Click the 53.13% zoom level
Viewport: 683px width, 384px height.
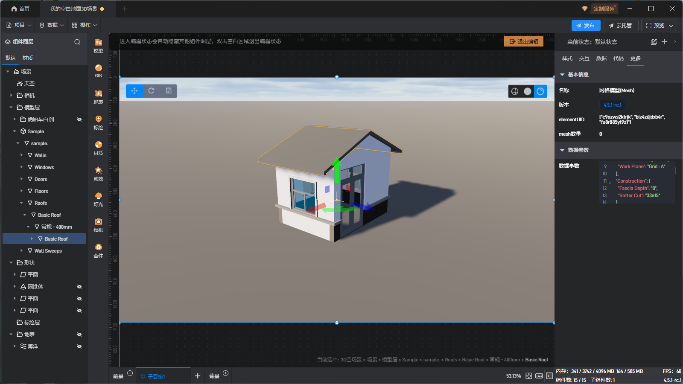point(514,376)
